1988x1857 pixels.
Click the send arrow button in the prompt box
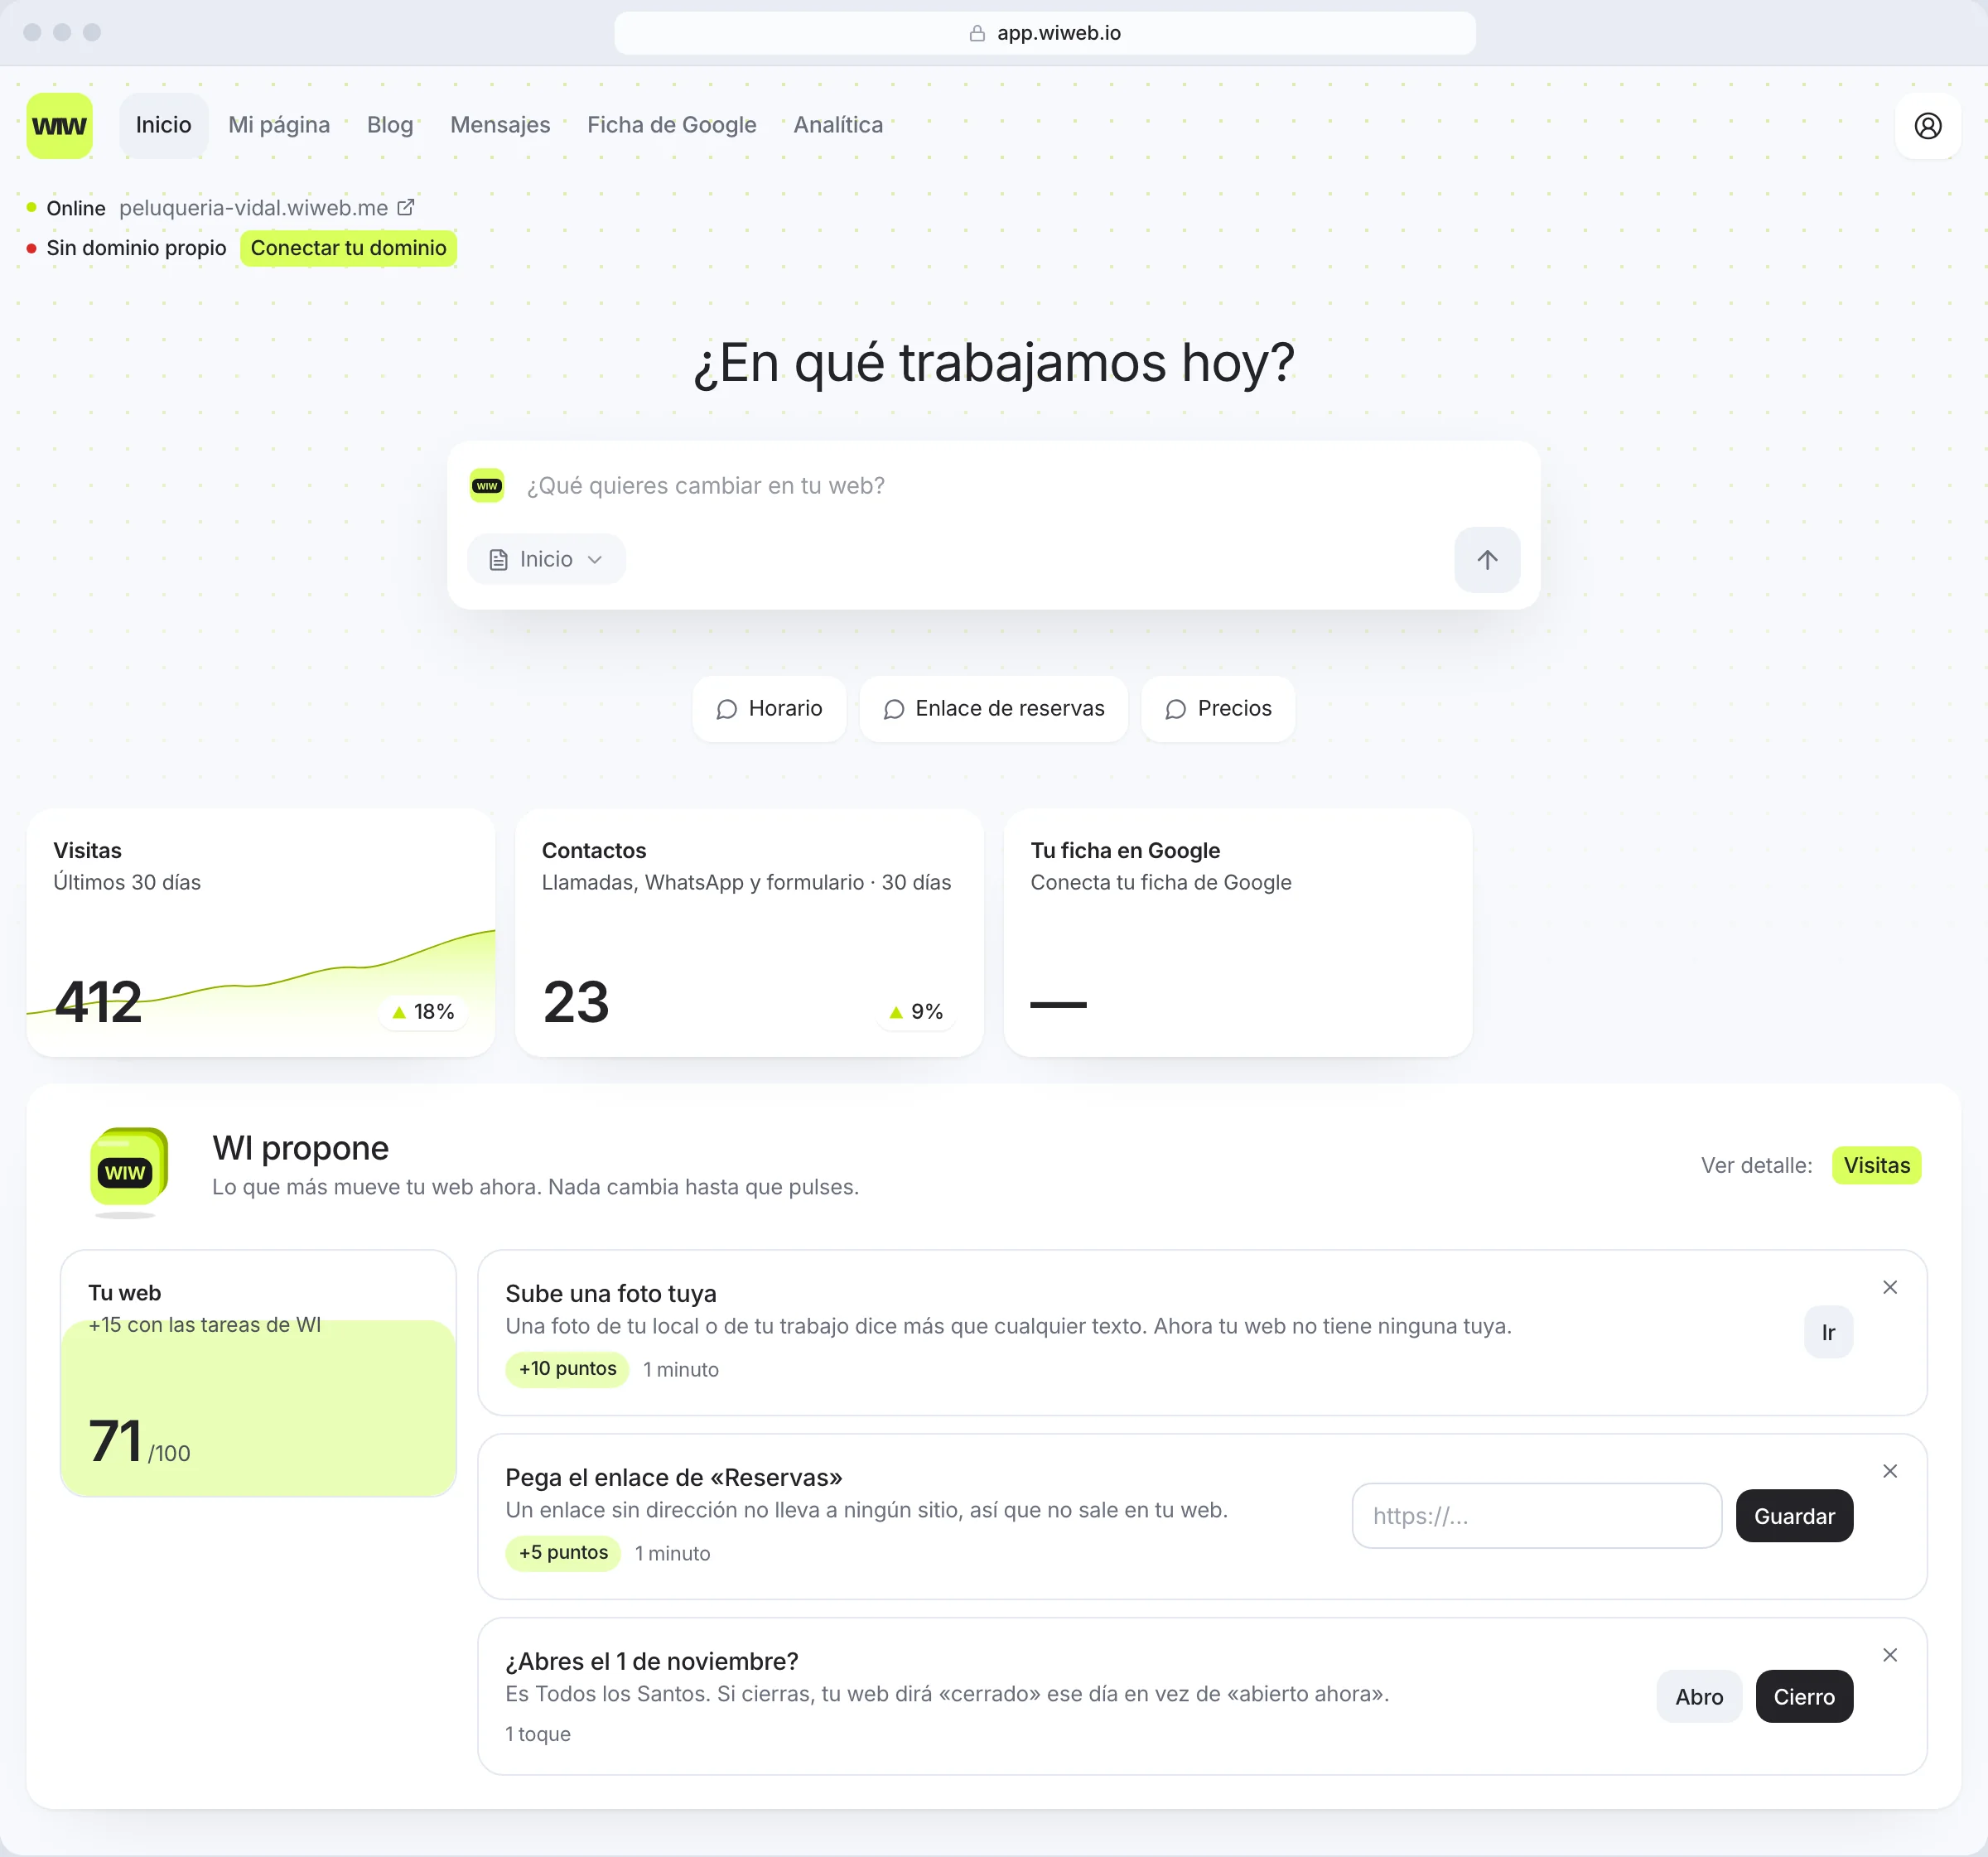[1486, 559]
